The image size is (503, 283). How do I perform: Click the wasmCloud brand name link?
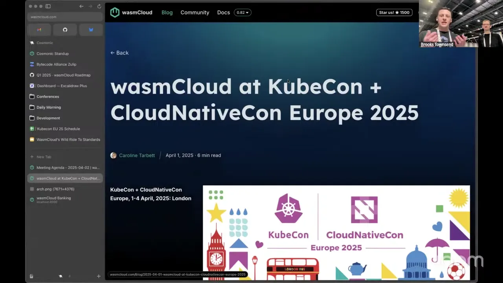pyautogui.click(x=137, y=13)
